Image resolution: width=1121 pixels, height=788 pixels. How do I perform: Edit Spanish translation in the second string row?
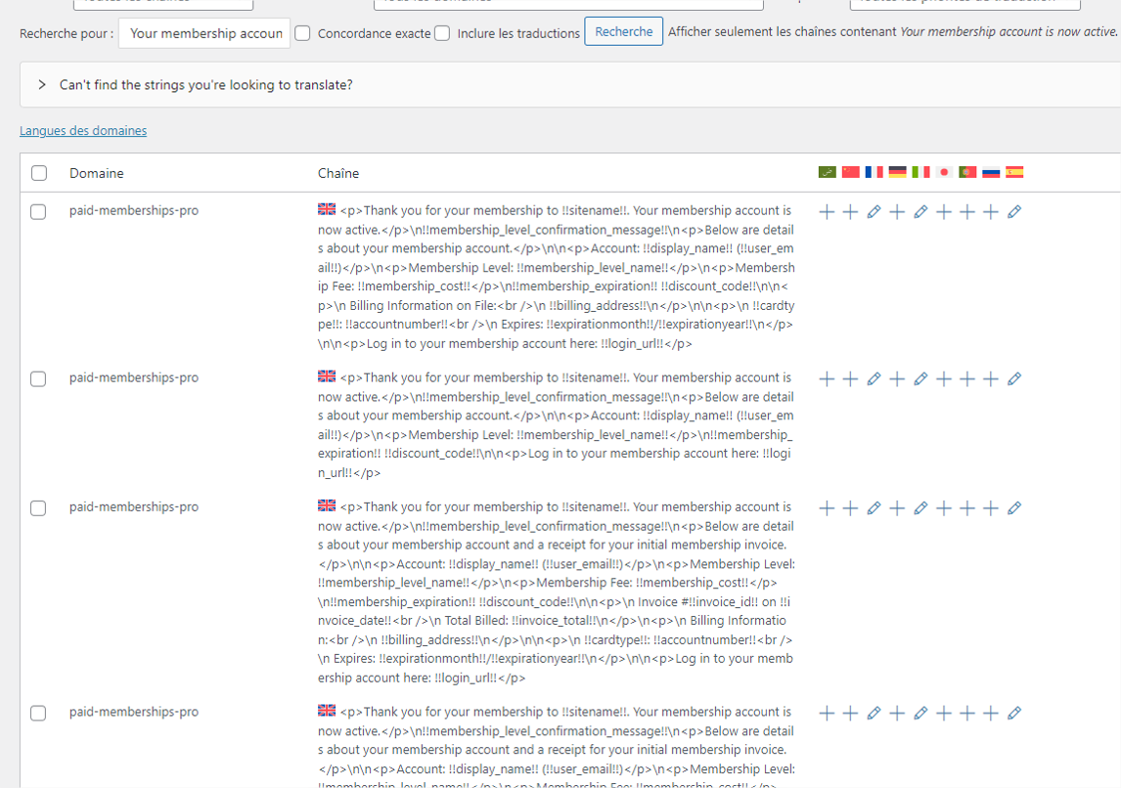click(1014, 378)
